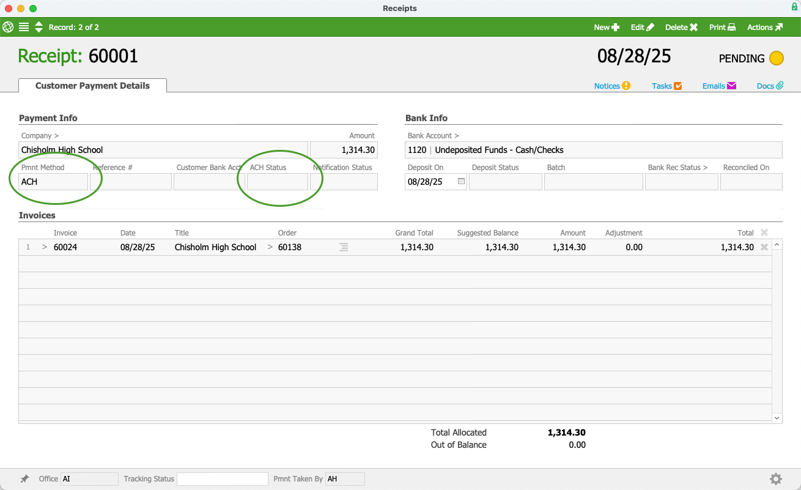Click the Company field Chisholm High School
The width and height of the screenshot is (801, 490).
163,150
